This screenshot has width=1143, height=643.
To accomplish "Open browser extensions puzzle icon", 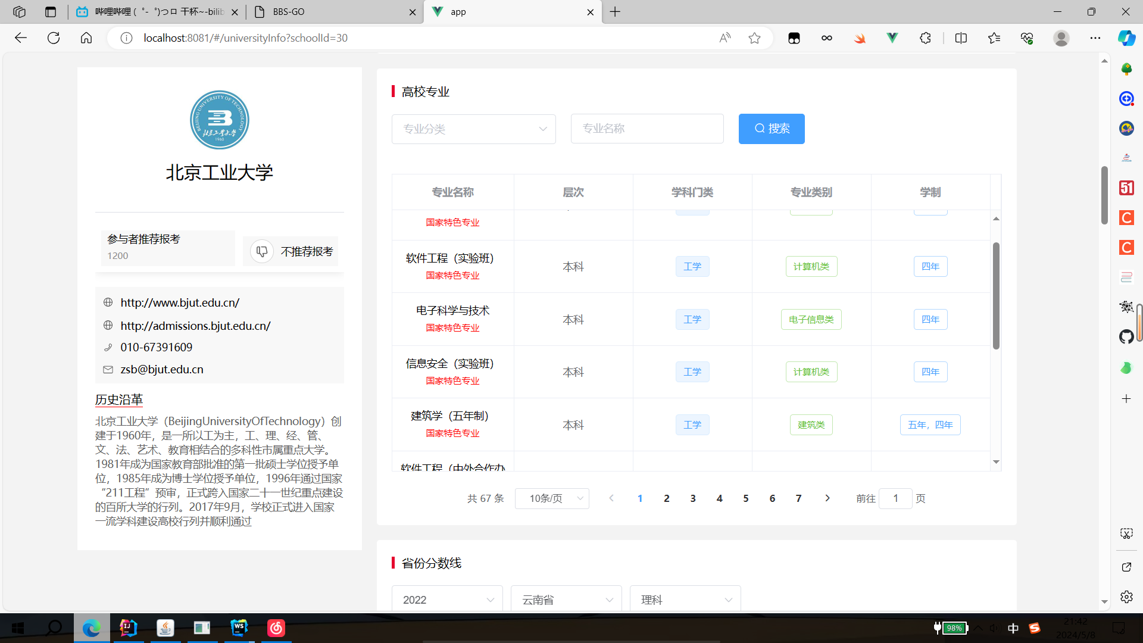I will pos(925,38).
